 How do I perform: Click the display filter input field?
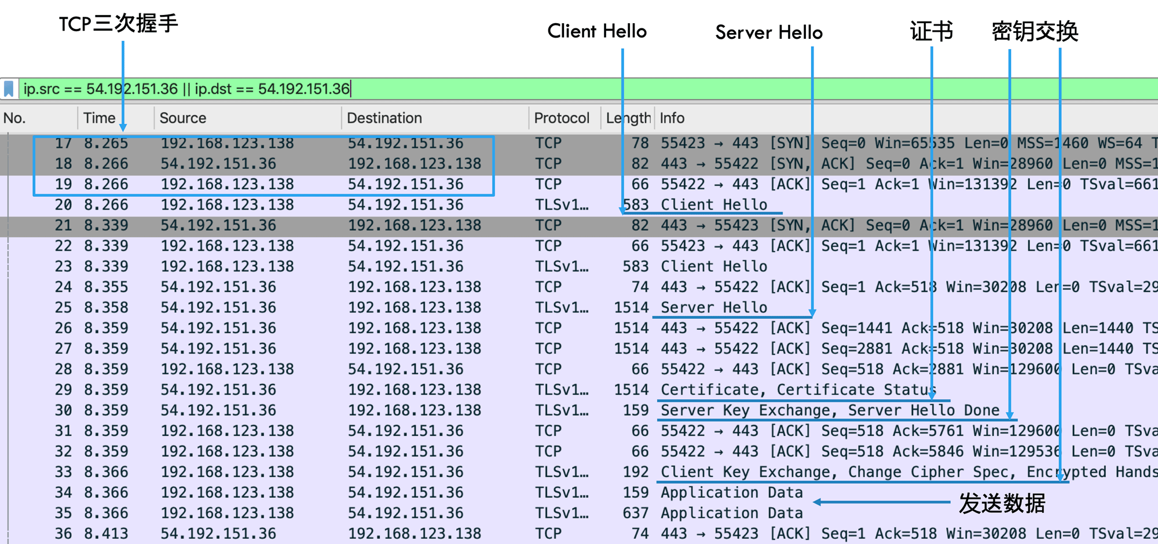coord(589,89)
